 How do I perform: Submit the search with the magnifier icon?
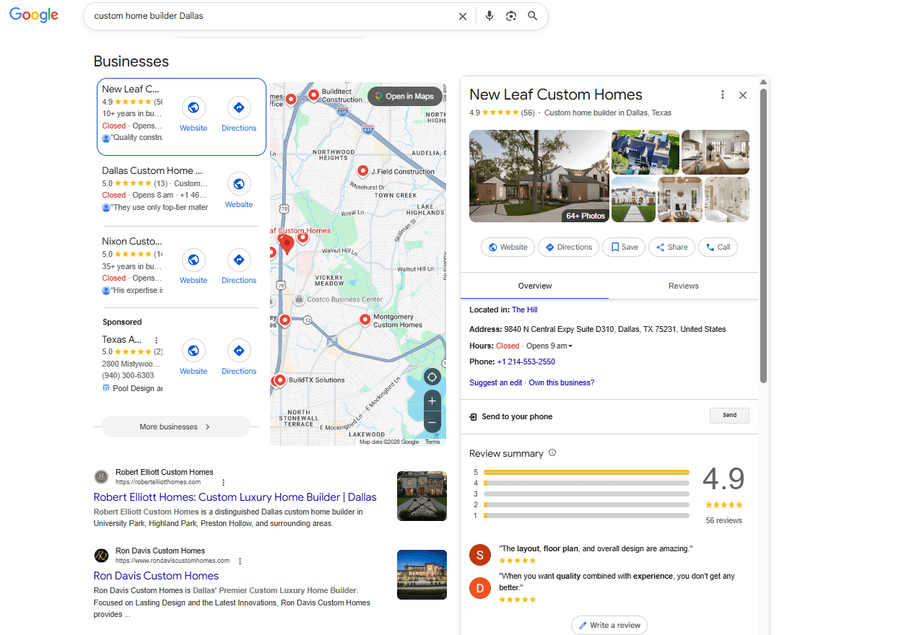[532, 15]
